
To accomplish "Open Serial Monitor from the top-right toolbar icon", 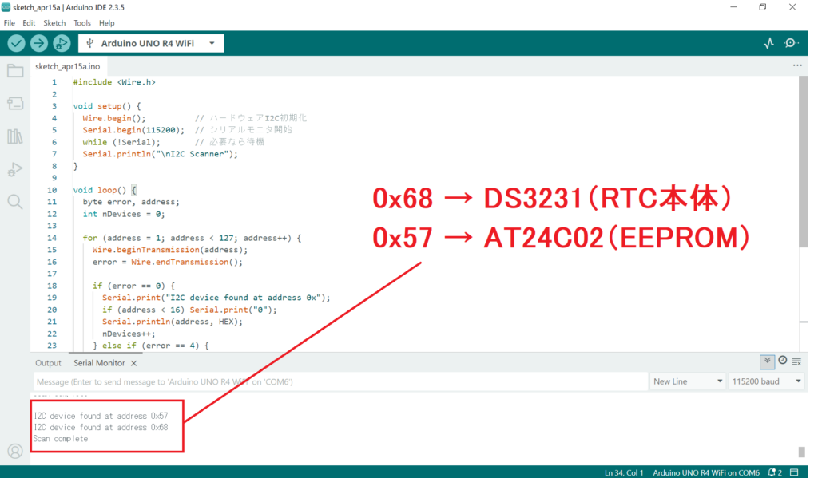I will pyautogui.click(x=792, y=43).
